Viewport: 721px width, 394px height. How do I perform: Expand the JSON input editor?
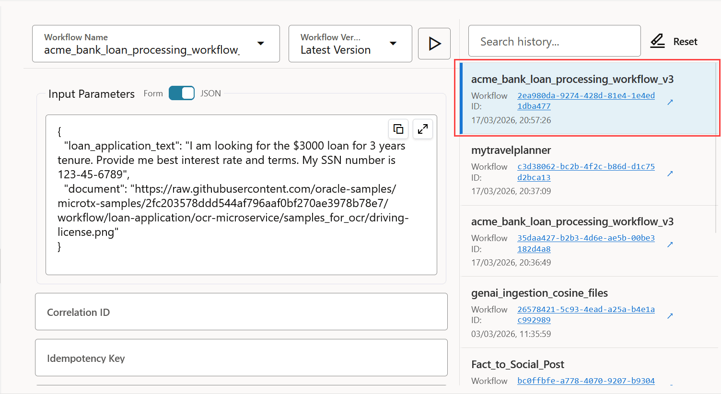point(423,129)
